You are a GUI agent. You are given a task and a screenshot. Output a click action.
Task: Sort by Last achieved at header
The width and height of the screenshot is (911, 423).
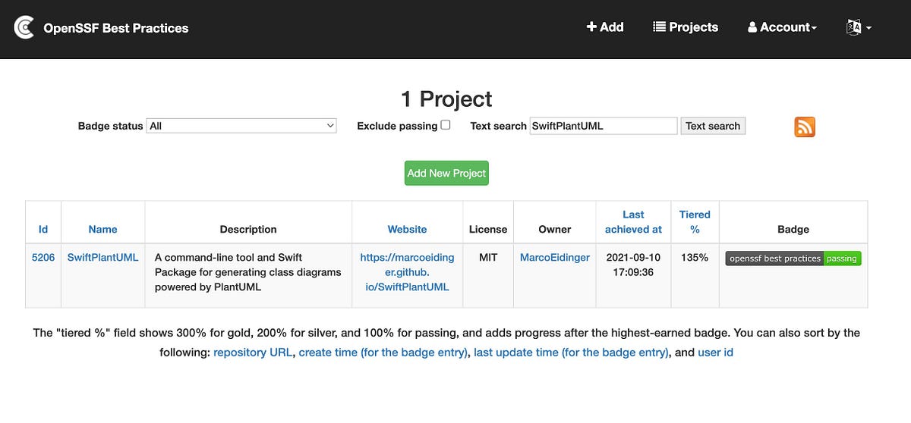click(x=633, y=221)
